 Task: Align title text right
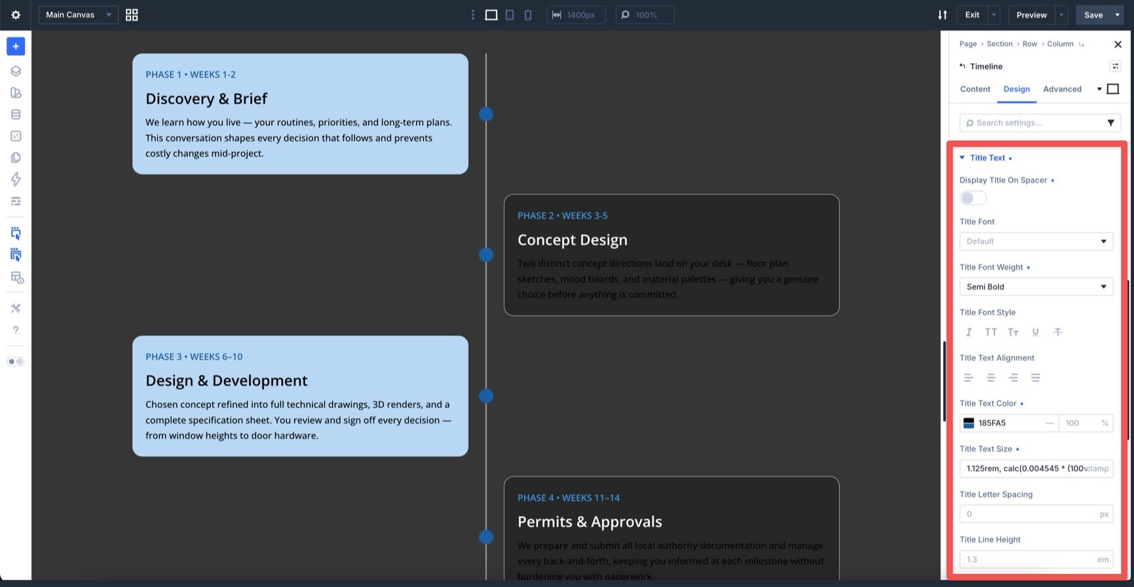click(1013, 377)
